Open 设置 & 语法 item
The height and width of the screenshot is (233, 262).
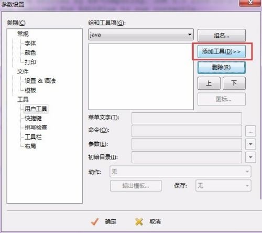(40, 81)
